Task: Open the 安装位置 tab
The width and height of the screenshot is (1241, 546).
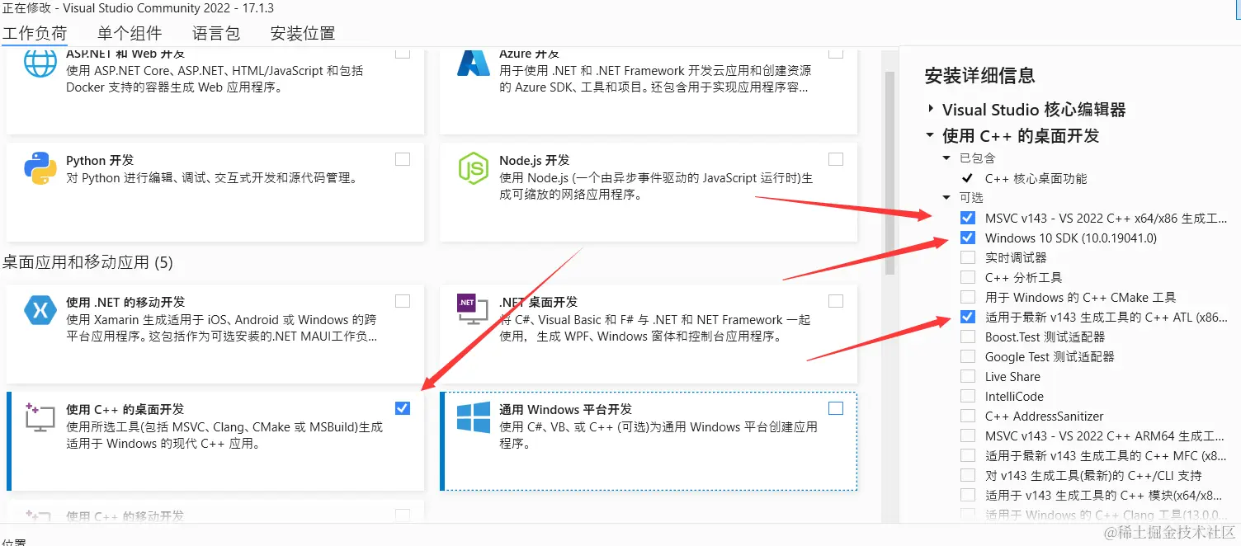Action: [303, 33]
